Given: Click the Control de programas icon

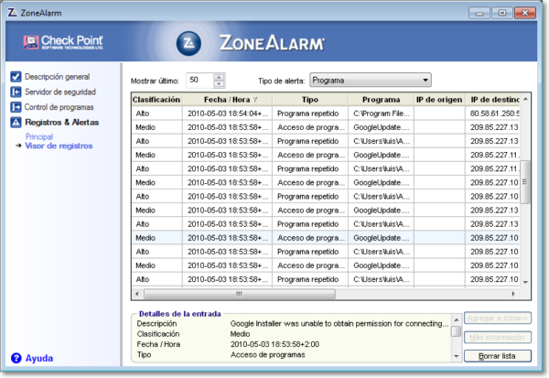Looking at the screenshot, I should coord(16,107).
